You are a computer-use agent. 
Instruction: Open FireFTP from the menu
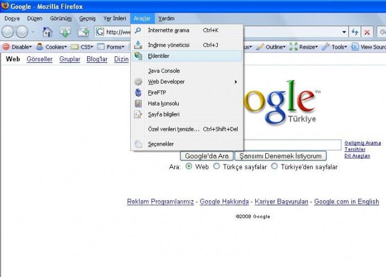(x=157, y=93)
